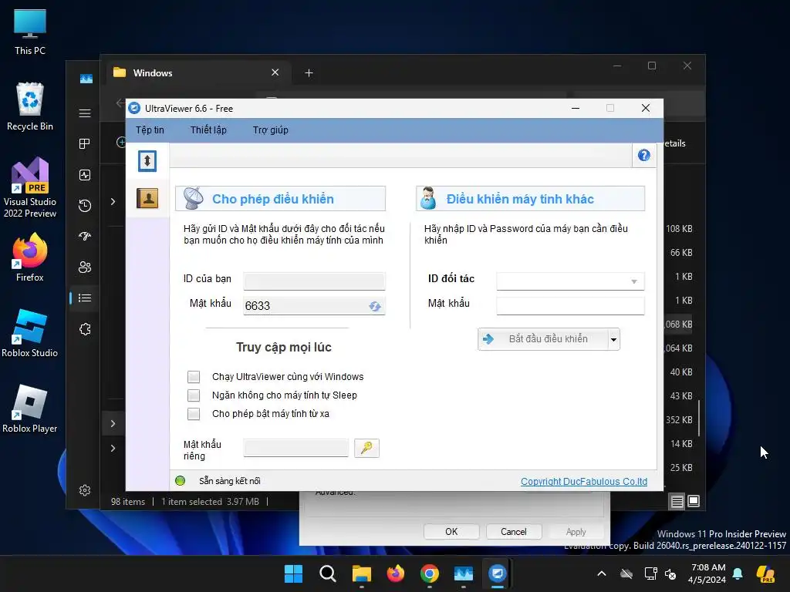Add a new File Explorer tab
Viewport: 790px width, 592px height.
[x=309, y=73]
